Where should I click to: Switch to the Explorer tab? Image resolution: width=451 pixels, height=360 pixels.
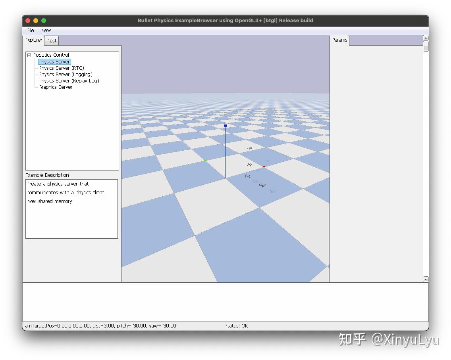(x=33, y=40)
